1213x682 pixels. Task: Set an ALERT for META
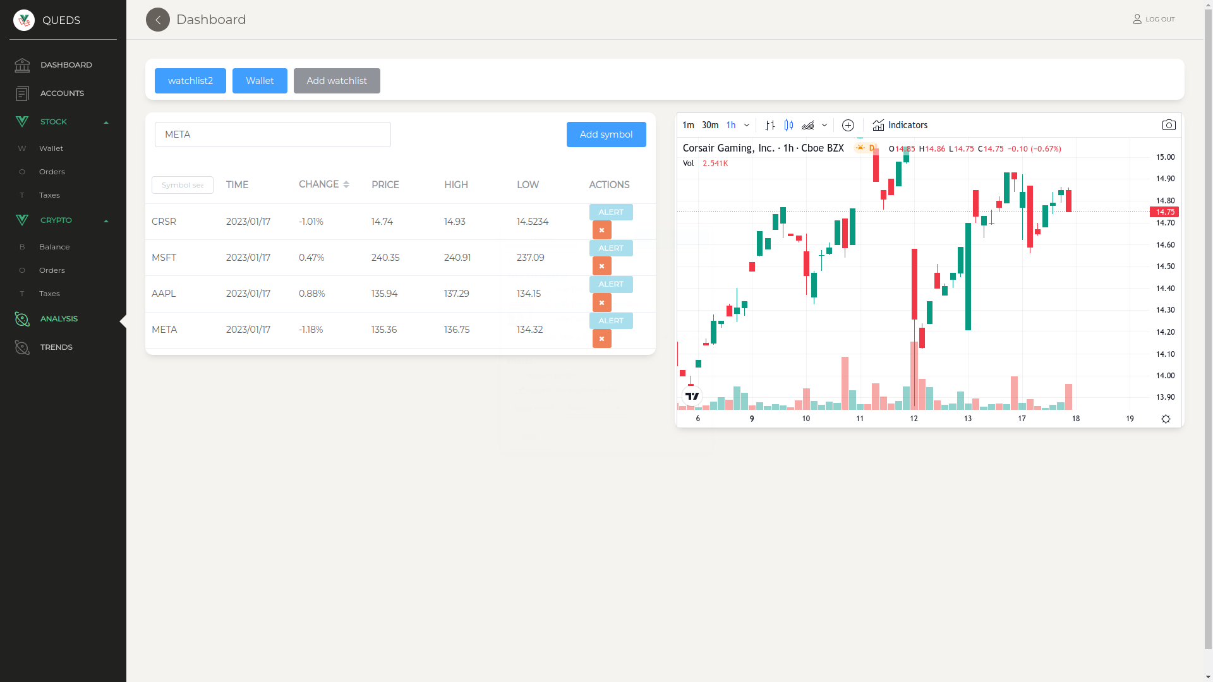611,321
